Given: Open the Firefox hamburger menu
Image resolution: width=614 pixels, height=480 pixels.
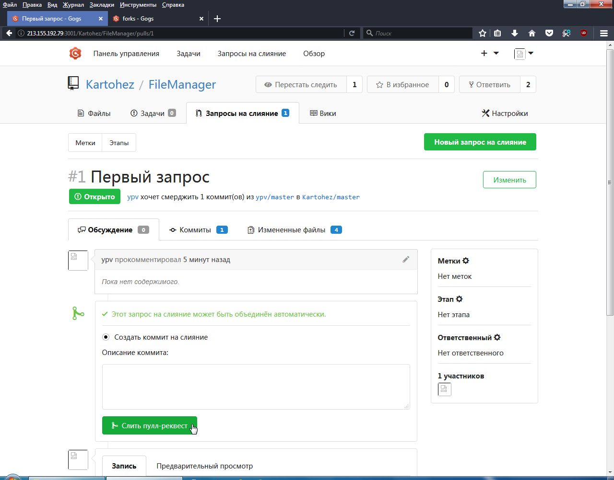Looking at the screenshot, I should point(603,33).
